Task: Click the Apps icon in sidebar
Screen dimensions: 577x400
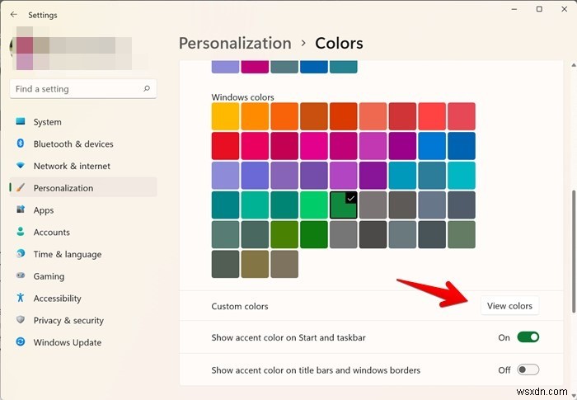Action: [x=21, y=210]
